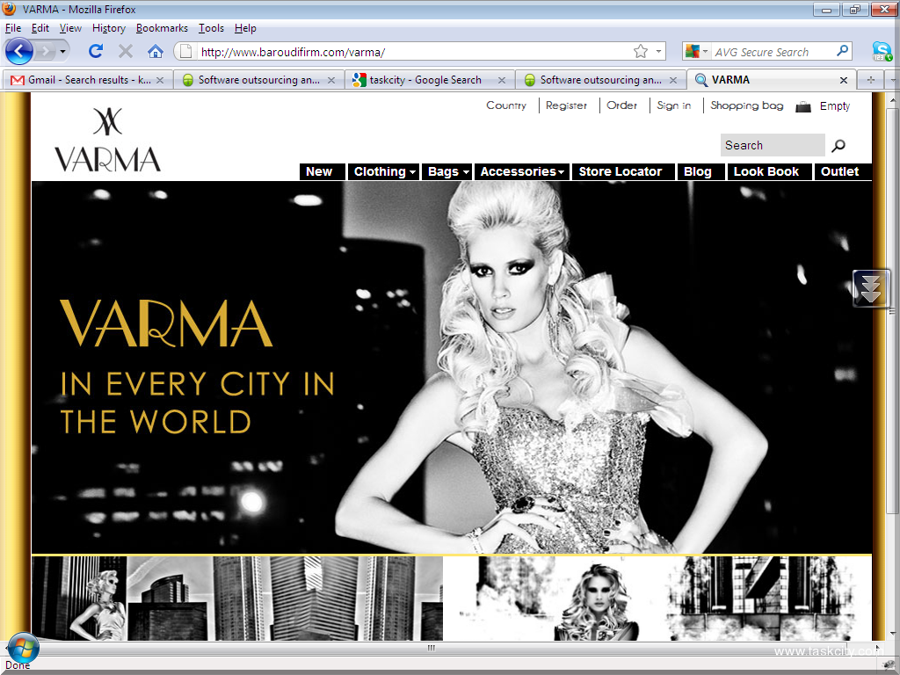Click the browser Back arrow button
Screen dimensions: 900x675
[x=19, y=51]
